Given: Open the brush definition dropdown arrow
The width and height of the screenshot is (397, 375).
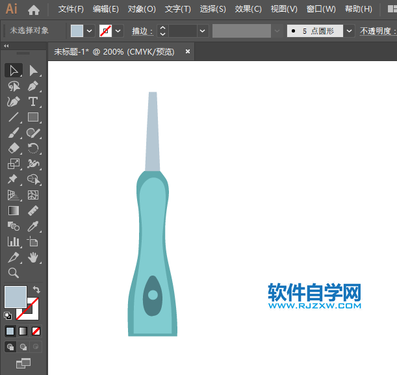Looking at the screenshot, I should [x=349, y=31].
